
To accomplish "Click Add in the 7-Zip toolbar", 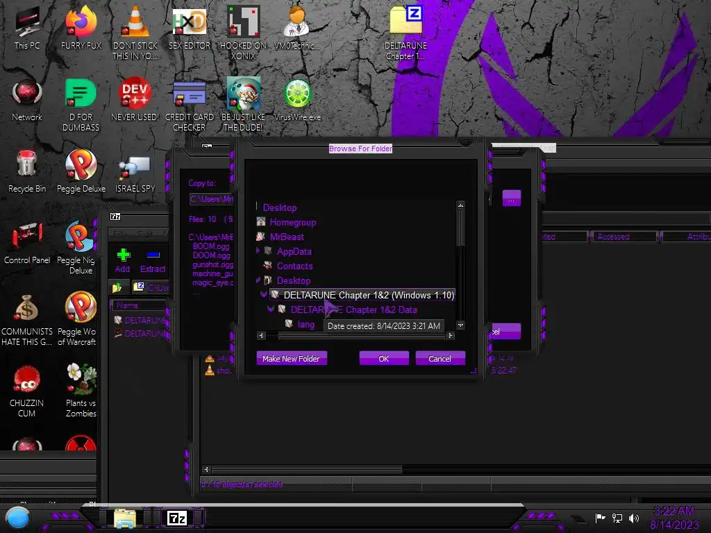I will [123, 261].
